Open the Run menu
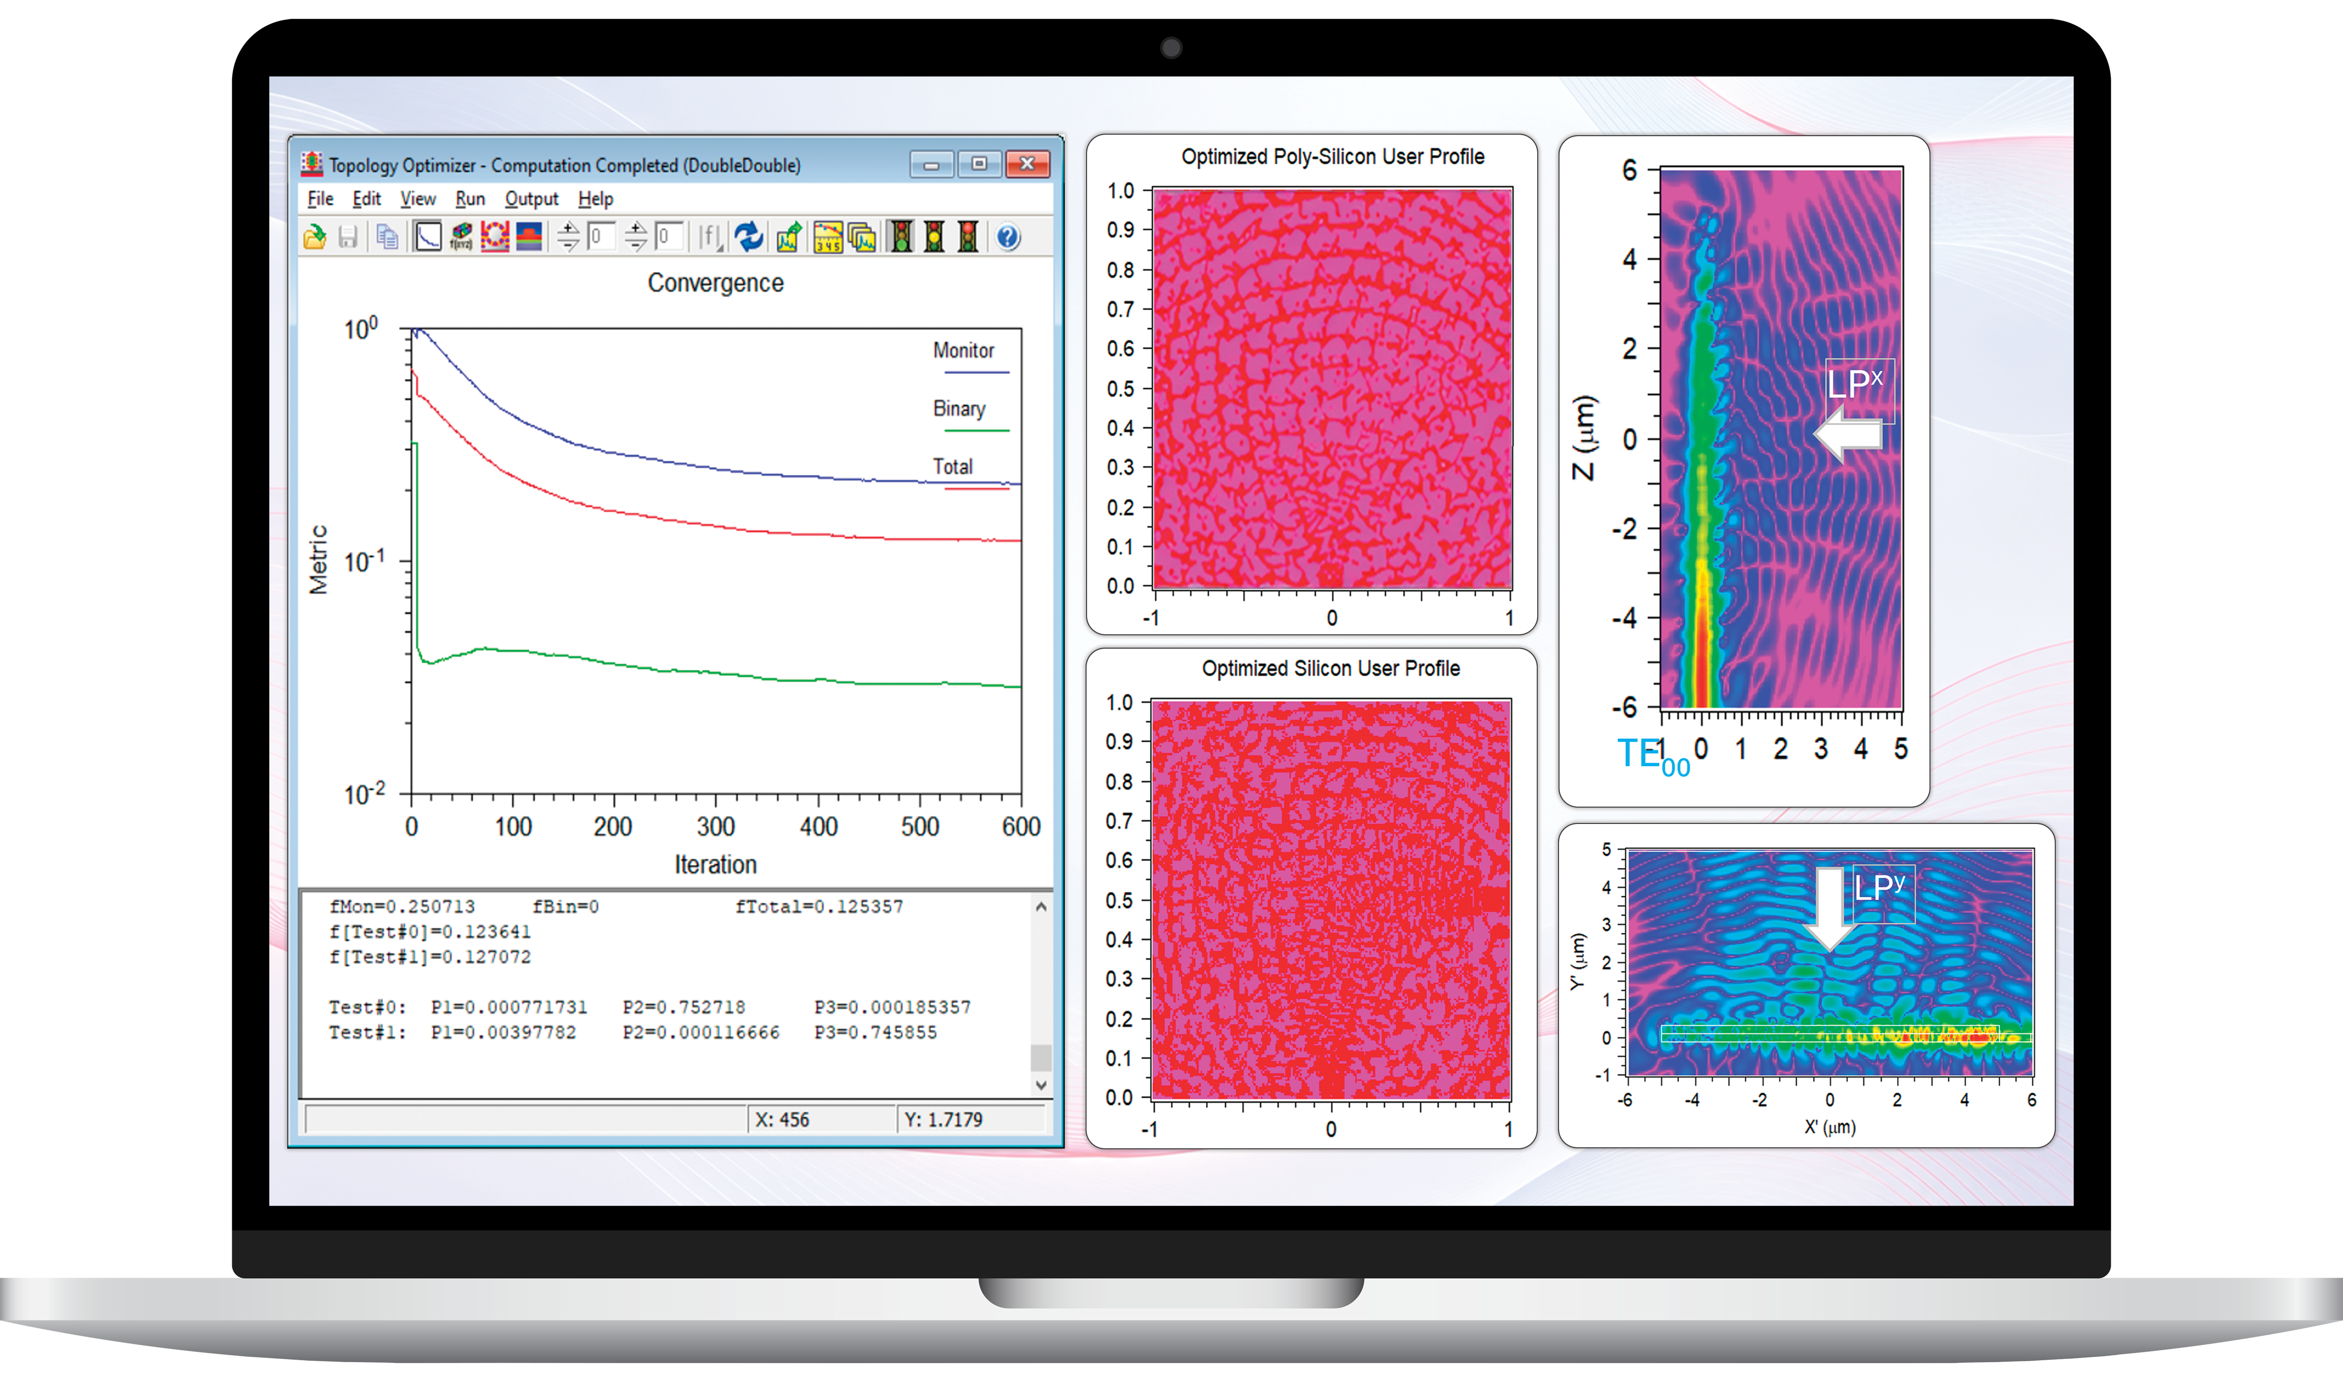2343x1382 pixels. [x=470, y=199]
